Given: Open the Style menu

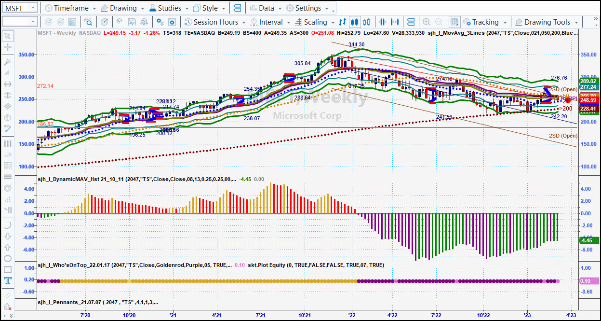Looking at the screenshot, I should (210, 8).
